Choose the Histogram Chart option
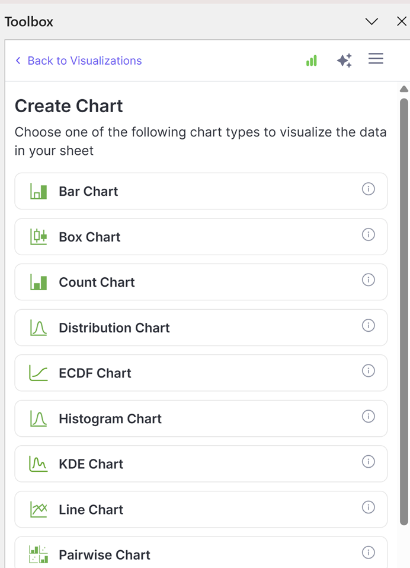The image size is (410, 568). [x=201, y=418]
